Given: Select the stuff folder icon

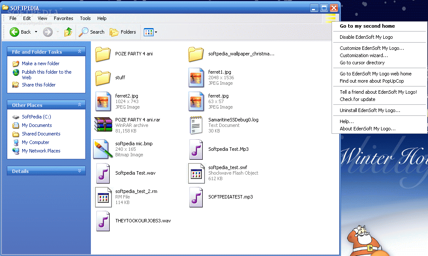Looking at the screenshot, I should point(103,78).
